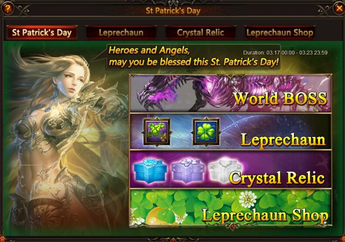Select the St Patrick's Day tab
Viewport: 345px width, 242px height.
42,32
